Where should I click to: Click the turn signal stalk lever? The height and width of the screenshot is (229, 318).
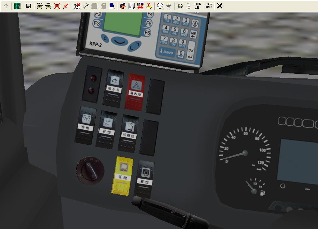[x=170, y=213]
